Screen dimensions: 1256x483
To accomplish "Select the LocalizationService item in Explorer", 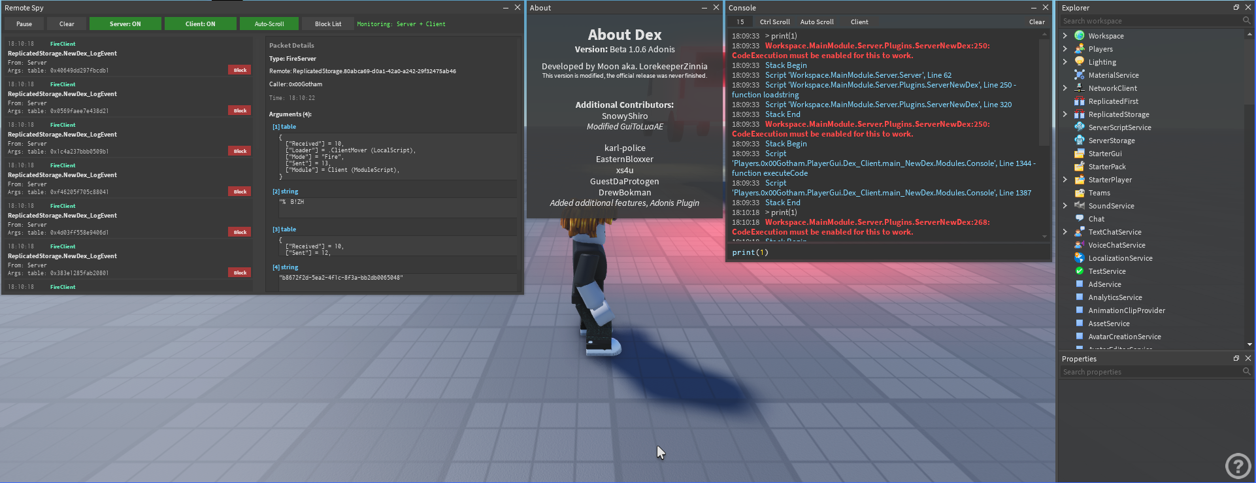I will coord(1120,258).
